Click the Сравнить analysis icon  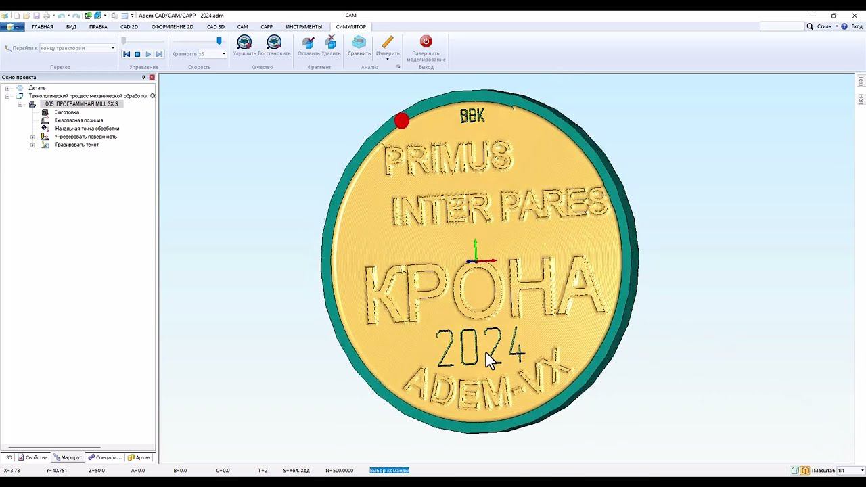pyautogui.click(x=359, y=43)
